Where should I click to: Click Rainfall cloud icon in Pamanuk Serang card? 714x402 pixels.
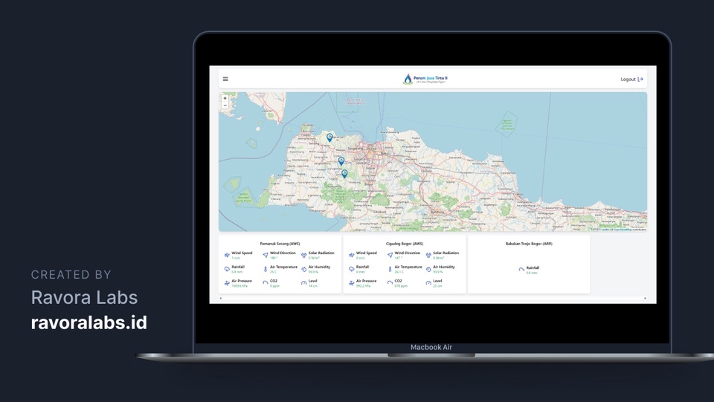click(x=227, y=269)
